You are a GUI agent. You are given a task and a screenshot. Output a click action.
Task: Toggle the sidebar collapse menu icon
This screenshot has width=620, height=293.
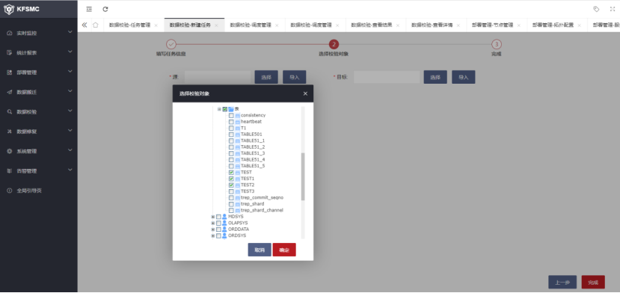[89, 9]
